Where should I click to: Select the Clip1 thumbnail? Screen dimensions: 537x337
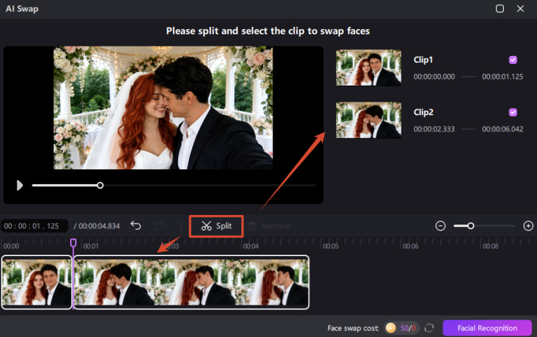tap(368, 68)
